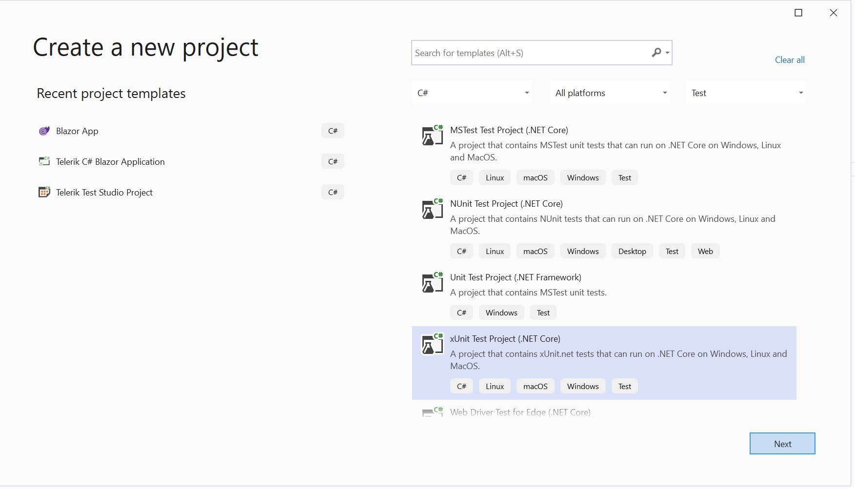The image size is (855, 489).
Task: Click the C# tag next to Telerik Test Studio Project
Action: 333,192
